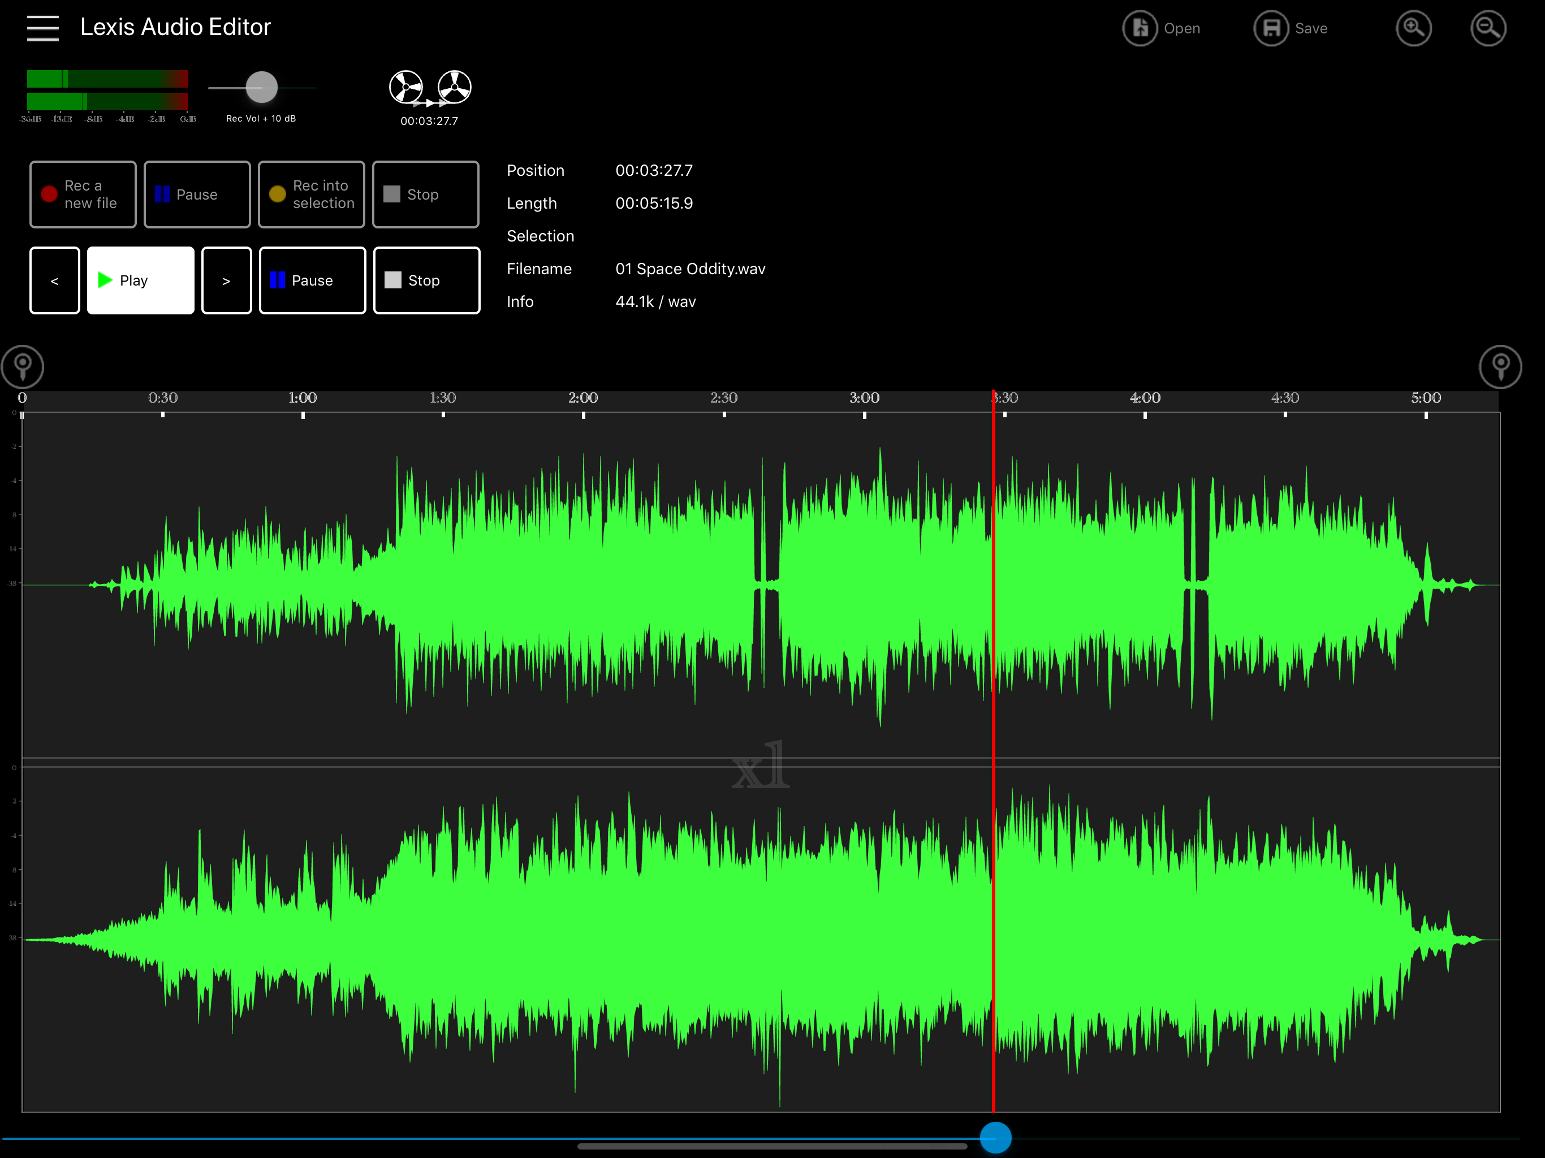Viewport: 1545px width, 1158px height.
Task: Click the lower channel waveform
Action: coord(761,939)
